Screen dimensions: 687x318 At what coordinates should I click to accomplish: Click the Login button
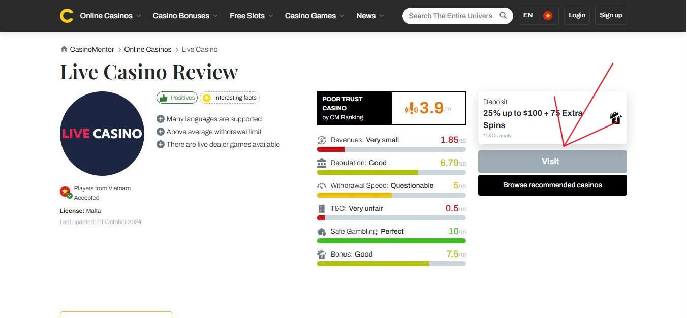[577, 15]
